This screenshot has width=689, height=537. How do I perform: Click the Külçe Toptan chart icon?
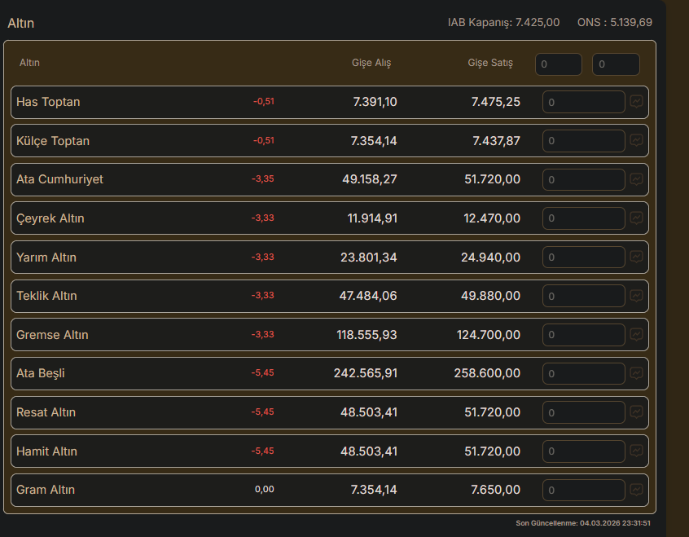point(636,140)
